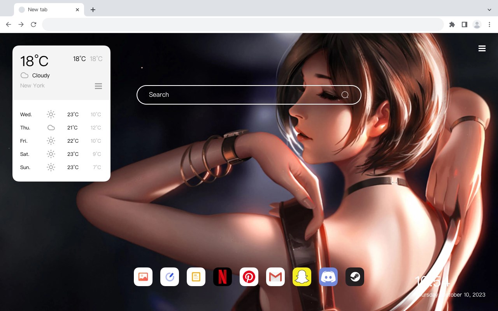Toggle the browser side panel

[464, 24]
